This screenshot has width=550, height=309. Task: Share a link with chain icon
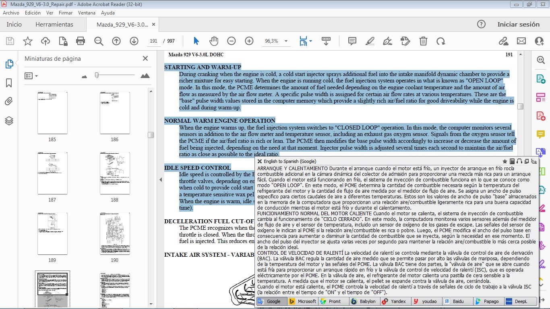tap(503, 41)
